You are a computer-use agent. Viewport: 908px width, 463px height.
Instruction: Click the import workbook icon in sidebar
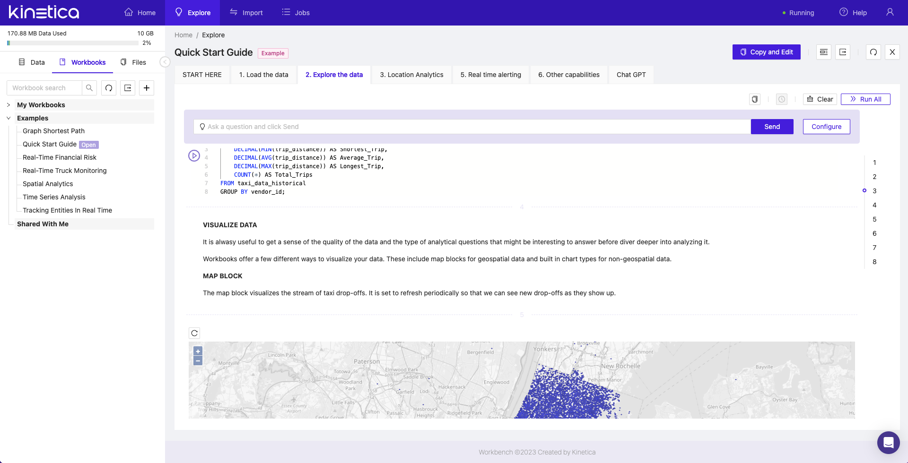coord(128,88)
